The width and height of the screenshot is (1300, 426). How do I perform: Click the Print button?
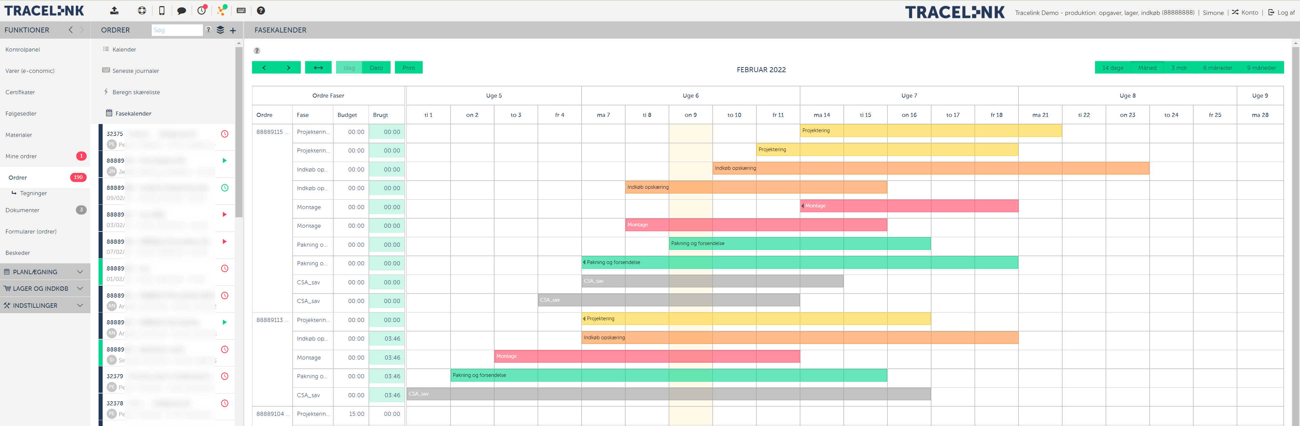coord(409,68)
